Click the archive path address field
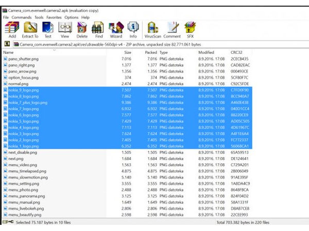 click(161, 44)
